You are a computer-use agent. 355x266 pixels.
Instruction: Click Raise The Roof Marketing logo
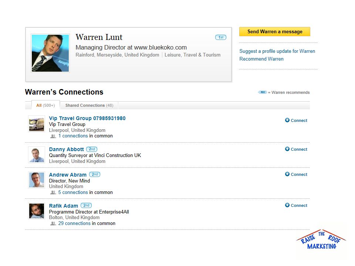(321, 240)
